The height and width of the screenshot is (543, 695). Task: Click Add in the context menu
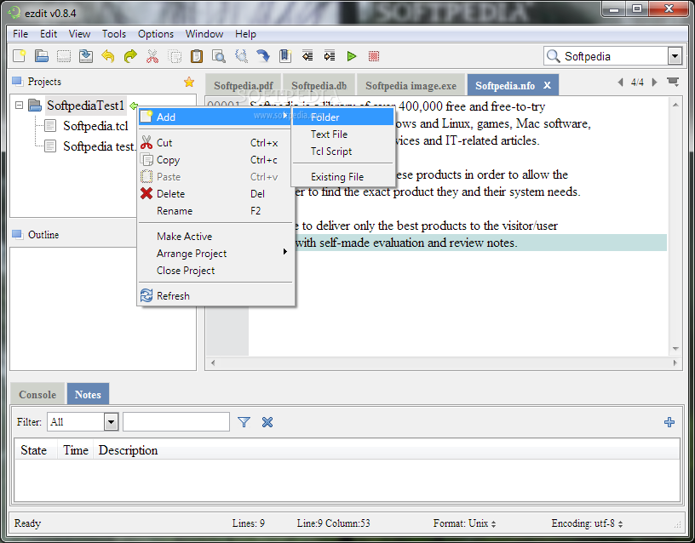point(215,117)
